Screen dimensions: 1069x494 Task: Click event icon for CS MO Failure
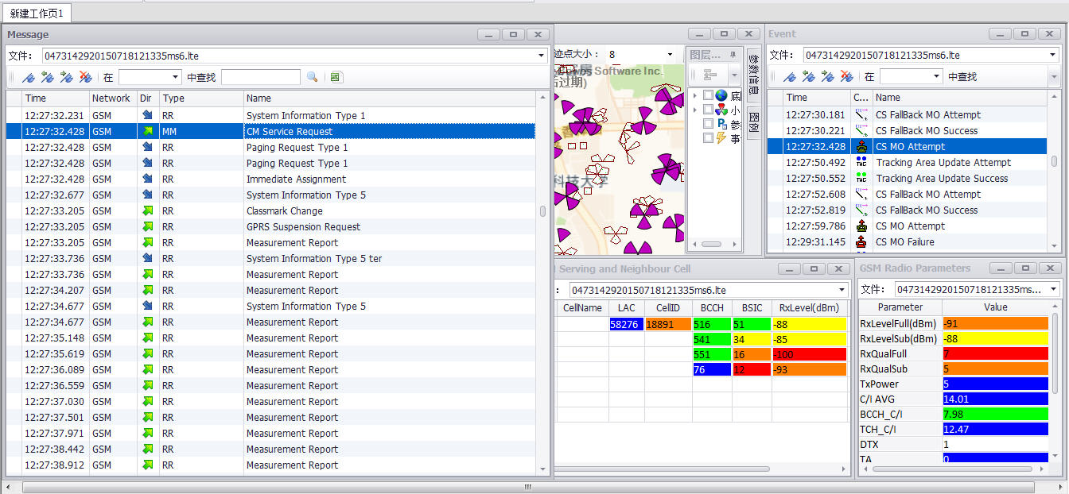click(x=861, y=241)
